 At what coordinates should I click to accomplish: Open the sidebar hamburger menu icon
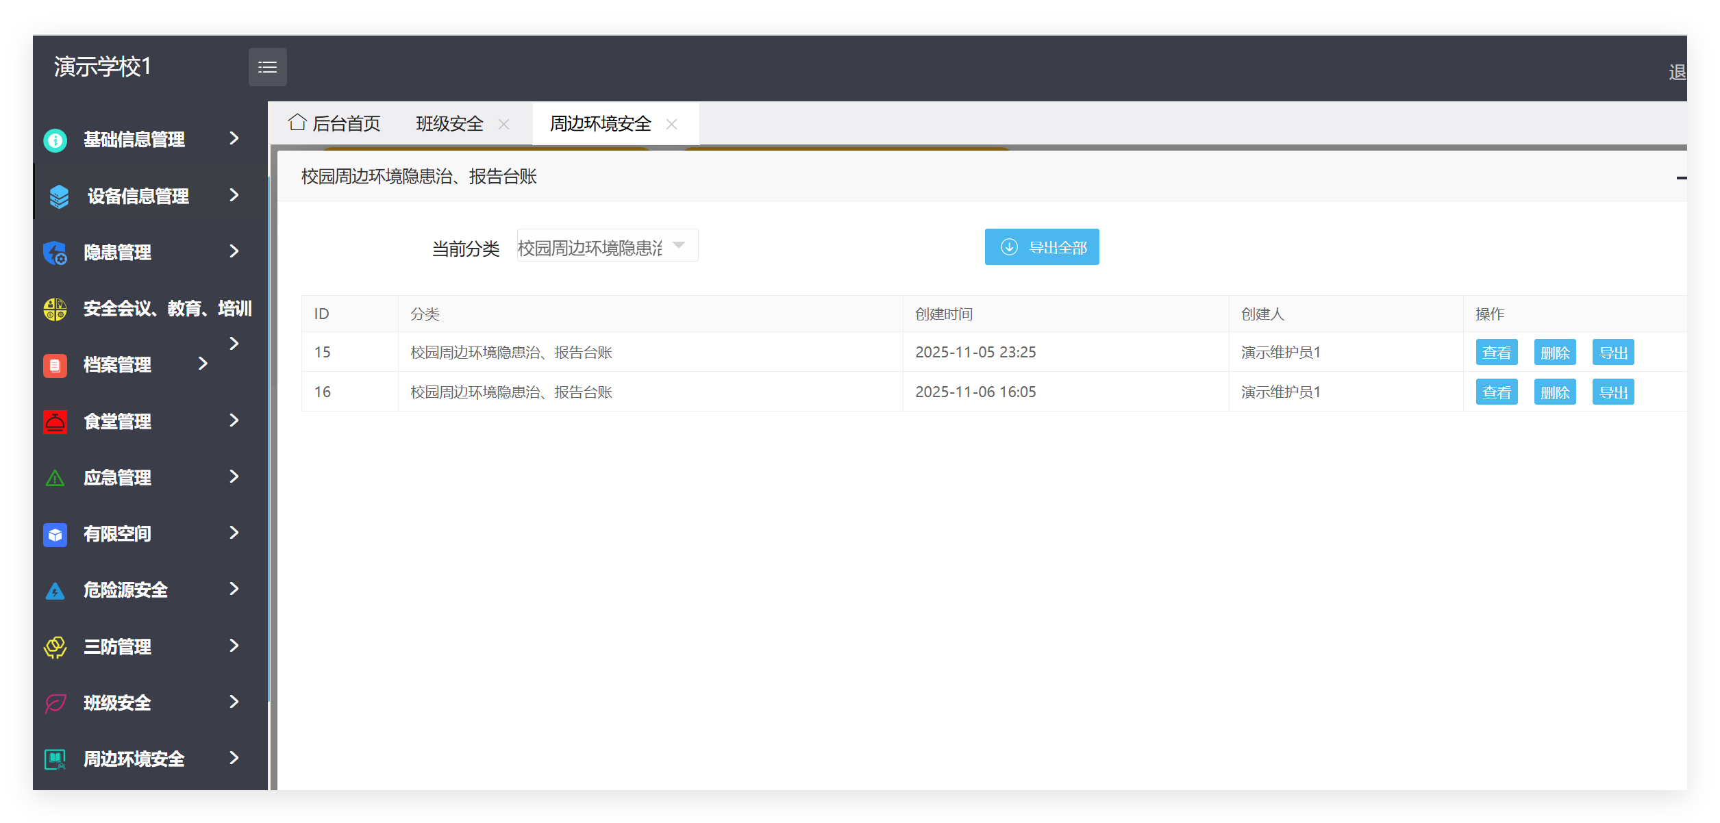[x=267, y=66]
